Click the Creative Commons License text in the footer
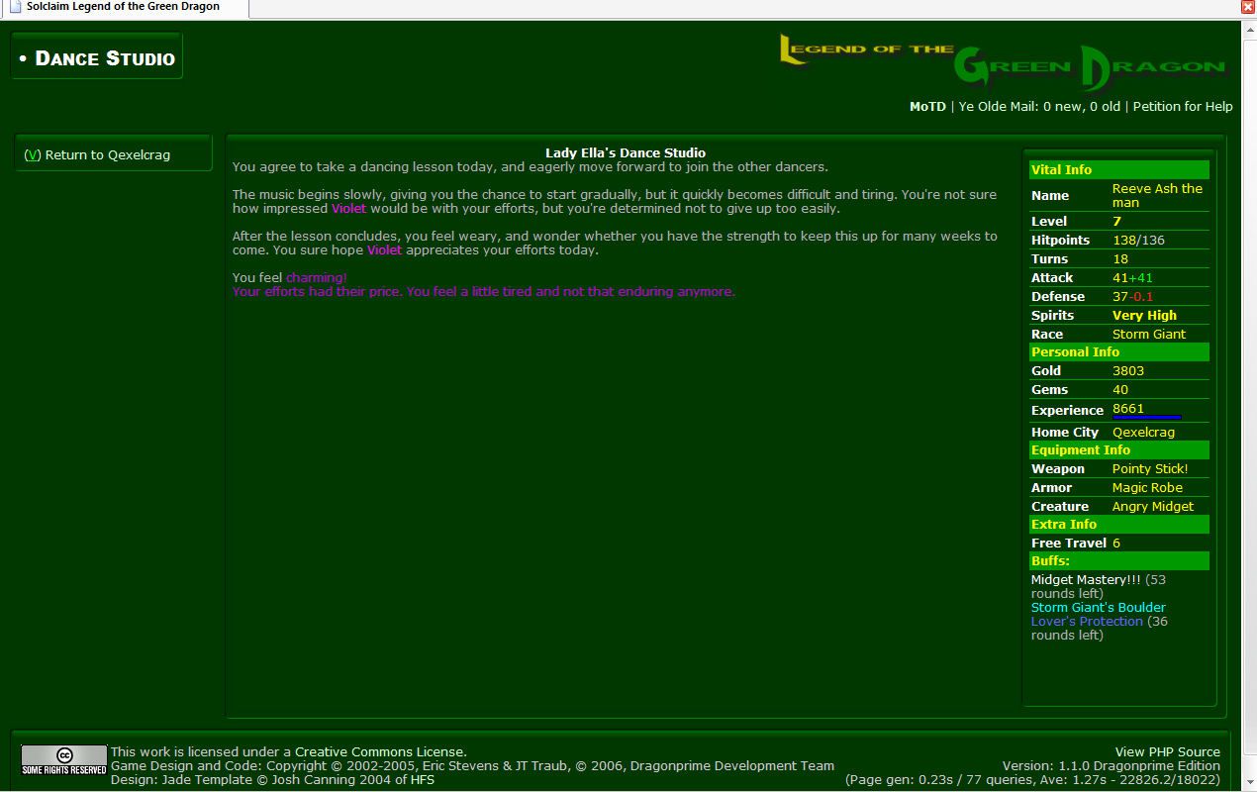1257x792 pixels. (x=379, y=752)
